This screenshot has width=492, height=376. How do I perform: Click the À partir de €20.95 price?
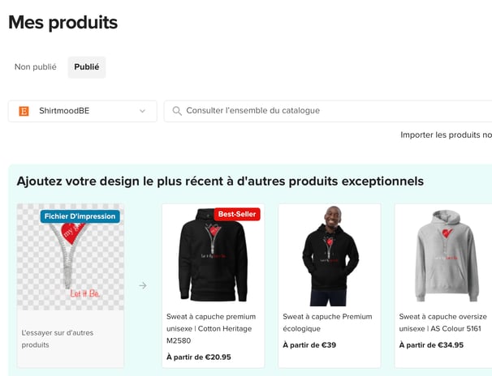coord(199,357)
